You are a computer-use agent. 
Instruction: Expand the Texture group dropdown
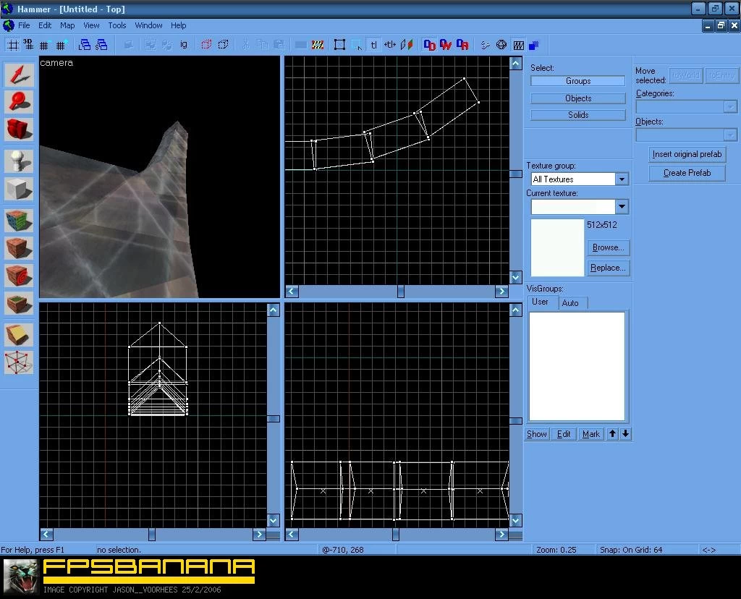point(622,179)
